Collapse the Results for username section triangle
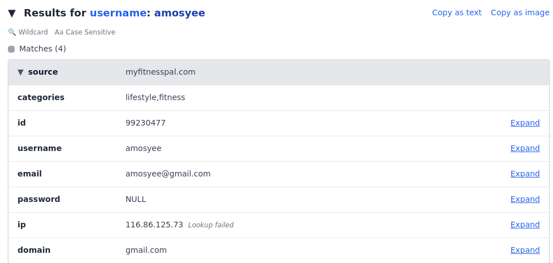553x263 pixels. point(12,14)
